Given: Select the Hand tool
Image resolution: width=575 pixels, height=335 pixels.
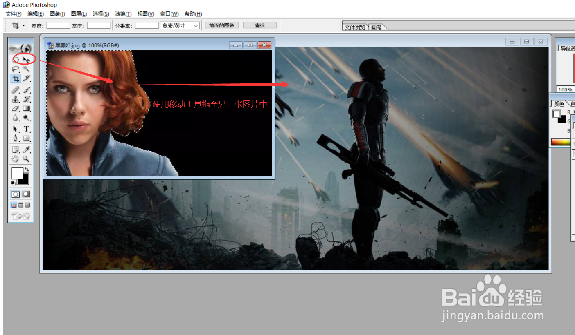Looking at the screenshot, I should (16, 159).
